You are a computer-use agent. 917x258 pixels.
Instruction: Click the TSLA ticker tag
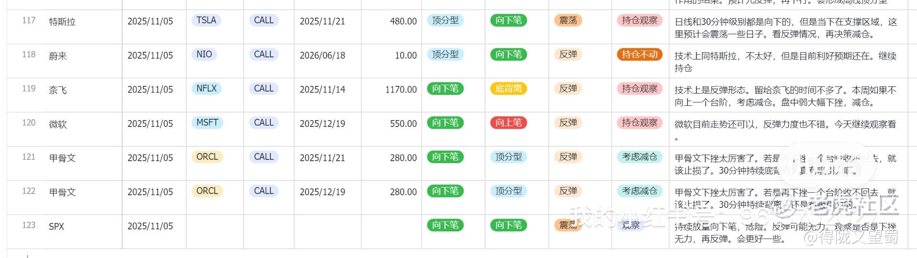tap(206, 21)
